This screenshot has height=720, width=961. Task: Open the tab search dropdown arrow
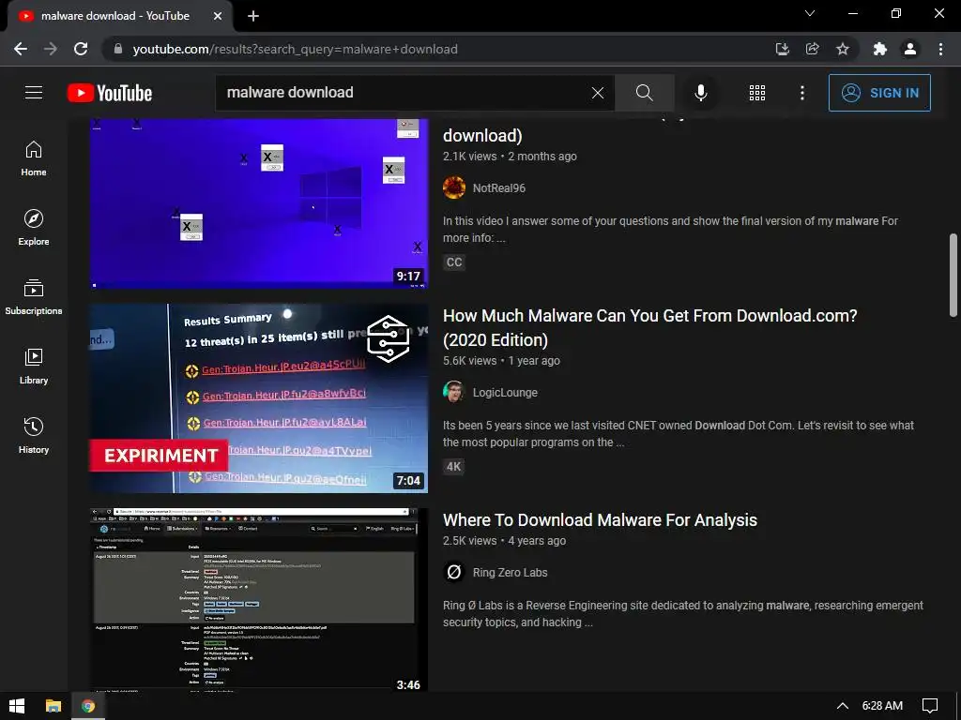(810, 13)
